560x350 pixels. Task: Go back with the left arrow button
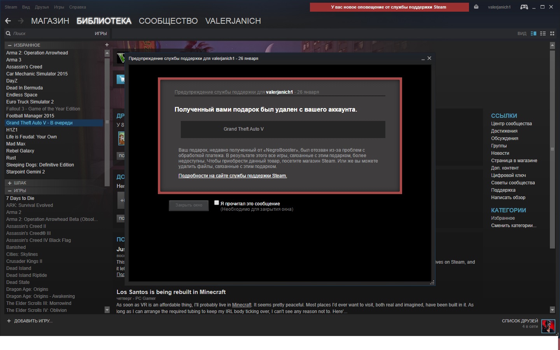click(8, 21)
